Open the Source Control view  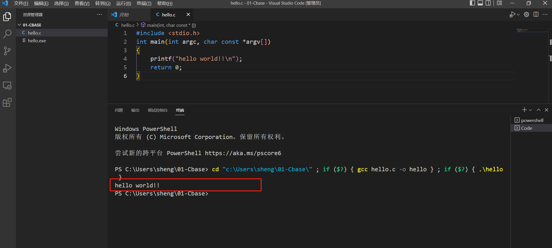7,51
